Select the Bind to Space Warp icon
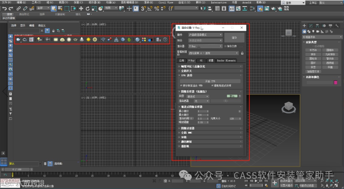This screenshot has height=189, width=344. click(32, 9)
